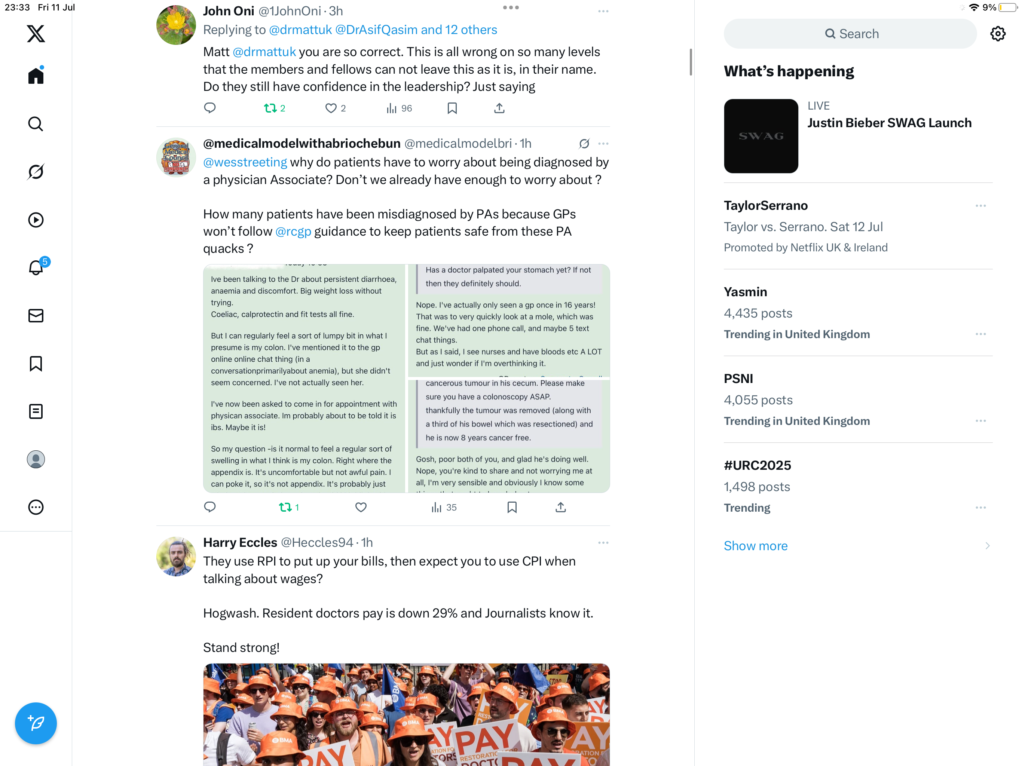The width and height of the screenshot is (1022, 766).
Task: Open more options for Yasmin trend
Action: (980, 334)
